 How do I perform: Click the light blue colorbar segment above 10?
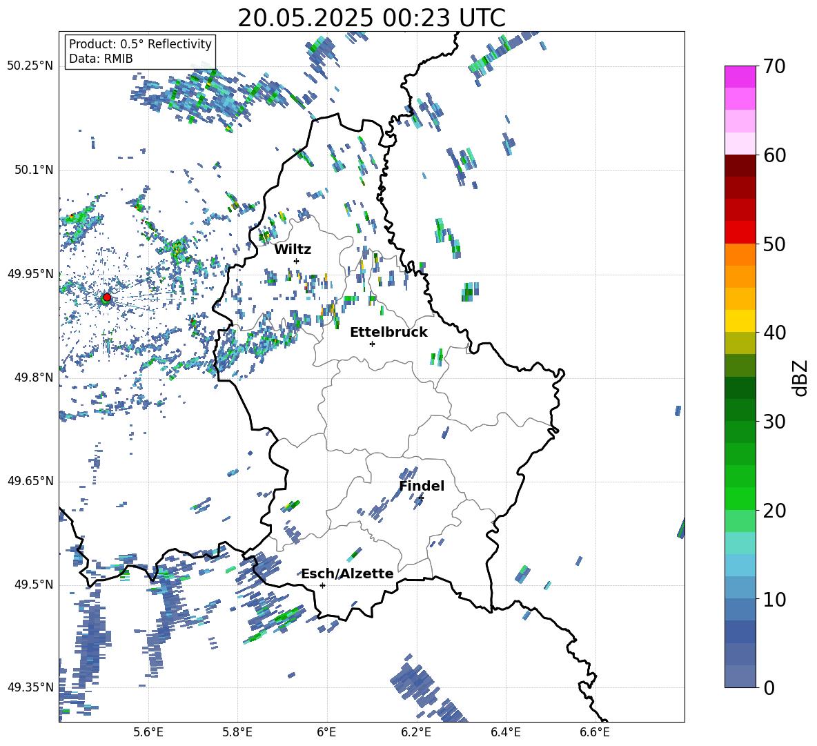pyautogui.click(x=740, y=565)
